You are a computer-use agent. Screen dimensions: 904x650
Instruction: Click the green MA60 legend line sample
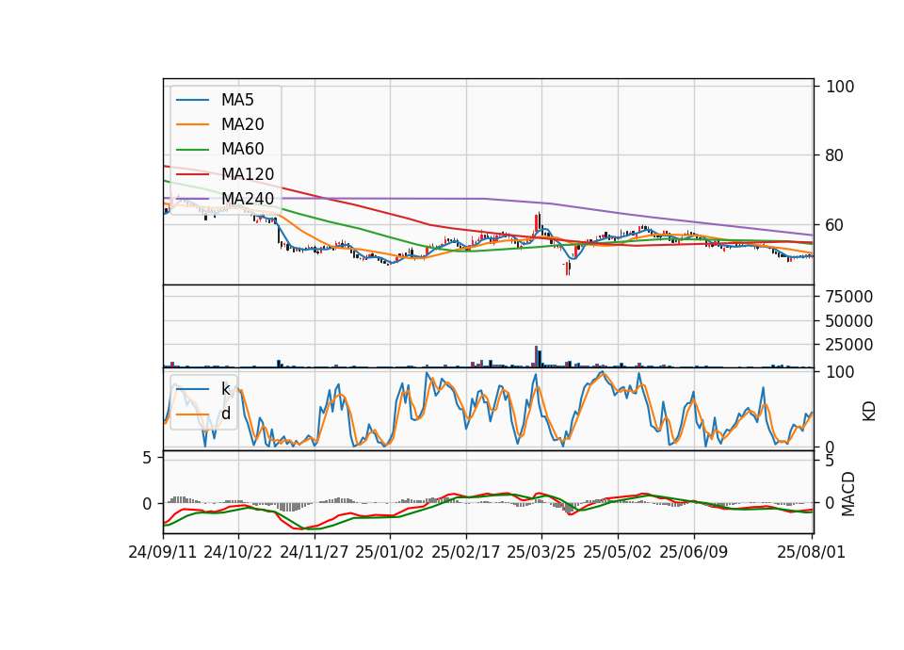coord(192,150)
